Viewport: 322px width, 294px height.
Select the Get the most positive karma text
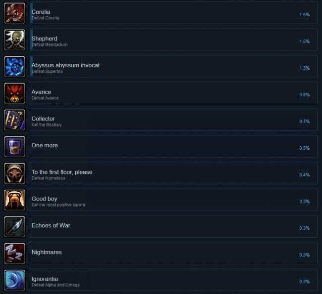coord(58,205)
